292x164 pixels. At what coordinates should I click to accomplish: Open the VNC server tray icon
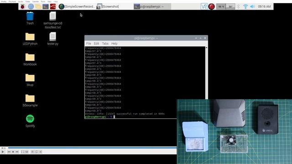click(x=204, y=6)
